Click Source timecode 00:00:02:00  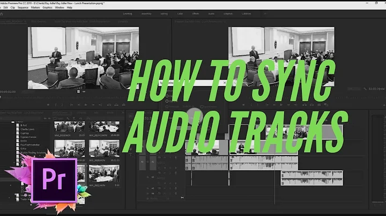[x=8, y=92]
